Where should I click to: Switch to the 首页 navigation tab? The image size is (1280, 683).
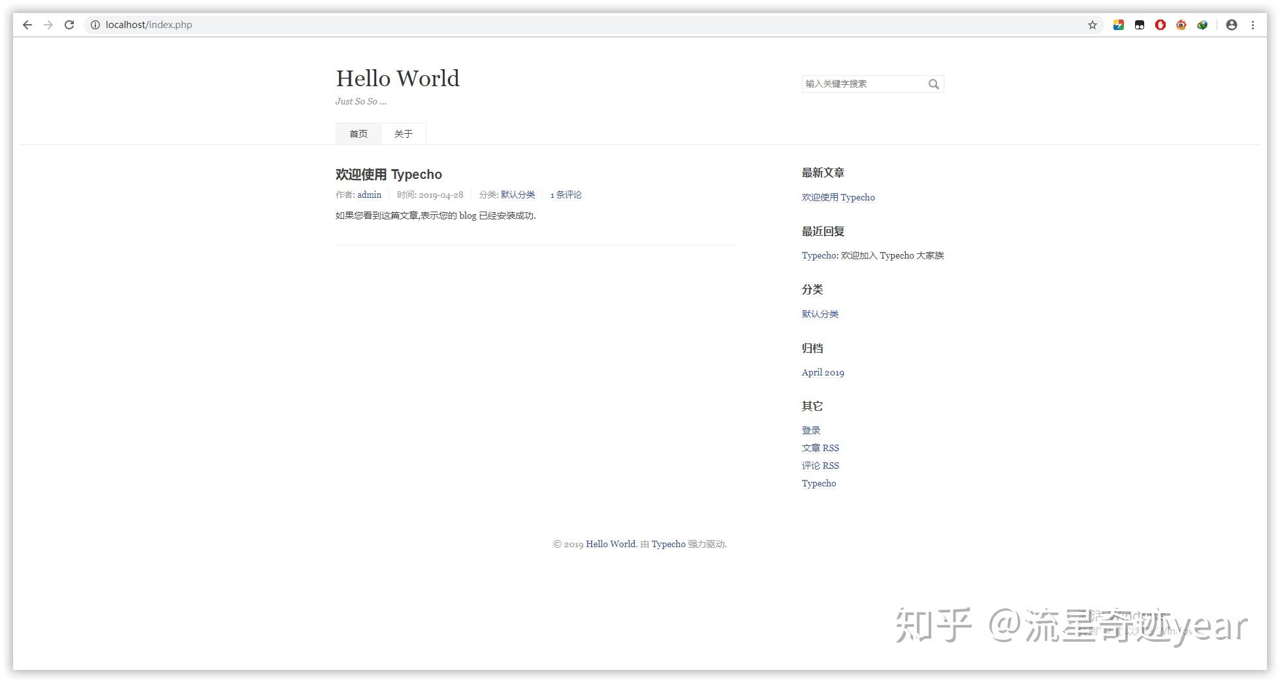[x=359, y=134]
